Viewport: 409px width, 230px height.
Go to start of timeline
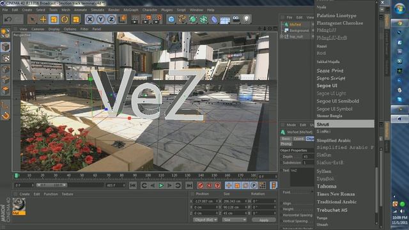coord(133,185)
